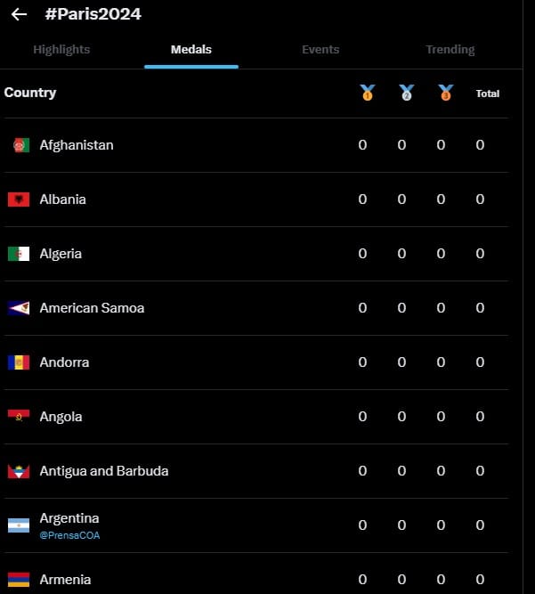The height and width of the screenshot is (594, 535).
Task: Click the gold medal column icon
Action: pyautogui.click(x=368, y=93)
